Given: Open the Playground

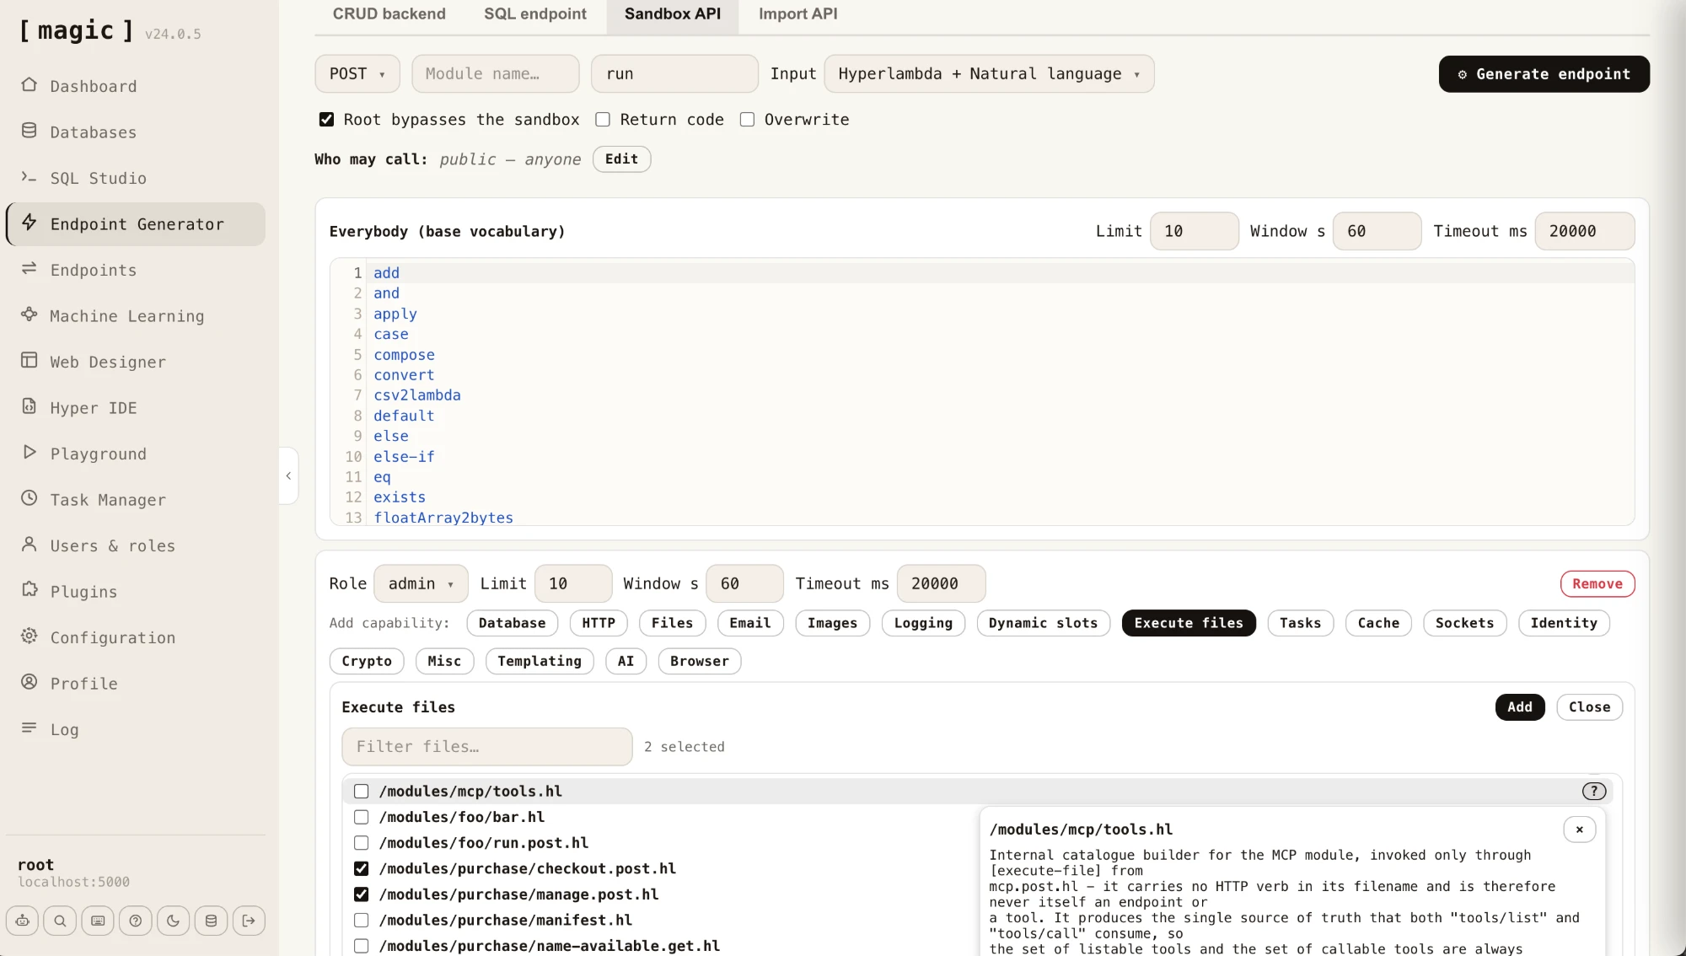Looking at the screenshot, I should 136,454.
